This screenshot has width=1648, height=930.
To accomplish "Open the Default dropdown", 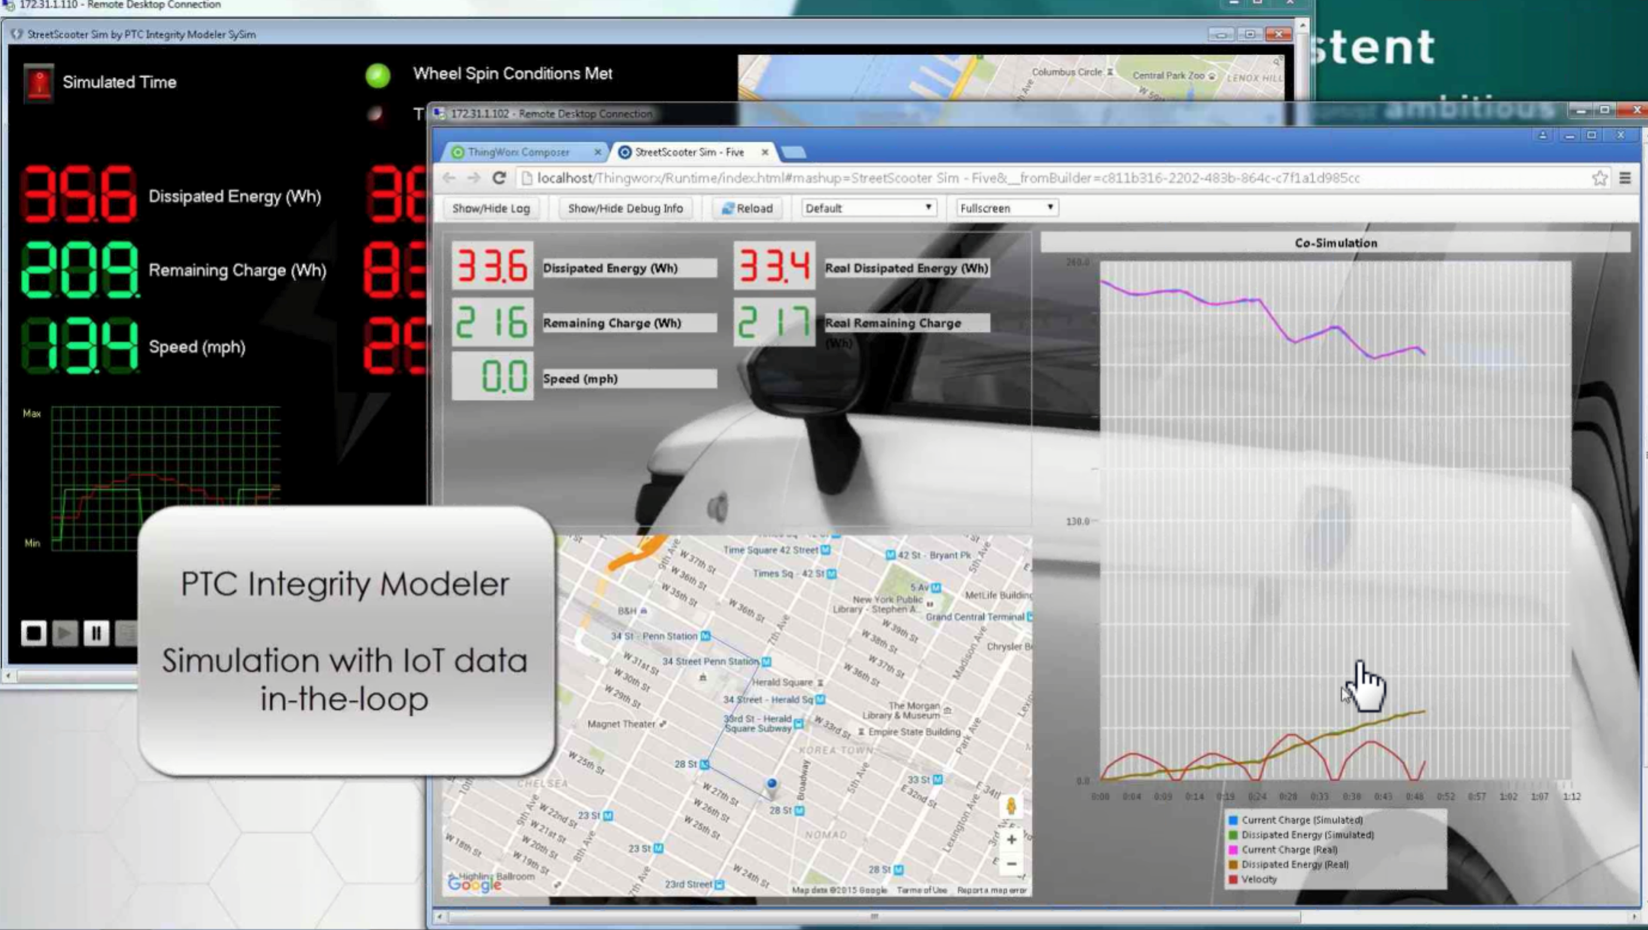I will [868, 208].
